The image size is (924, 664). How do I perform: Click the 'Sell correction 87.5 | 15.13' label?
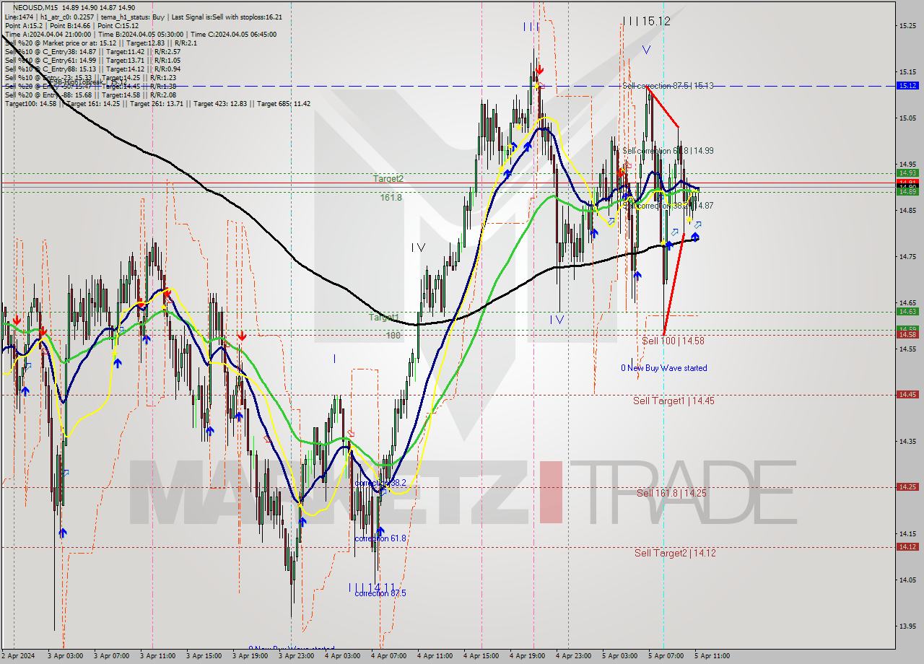pos(668,85)
